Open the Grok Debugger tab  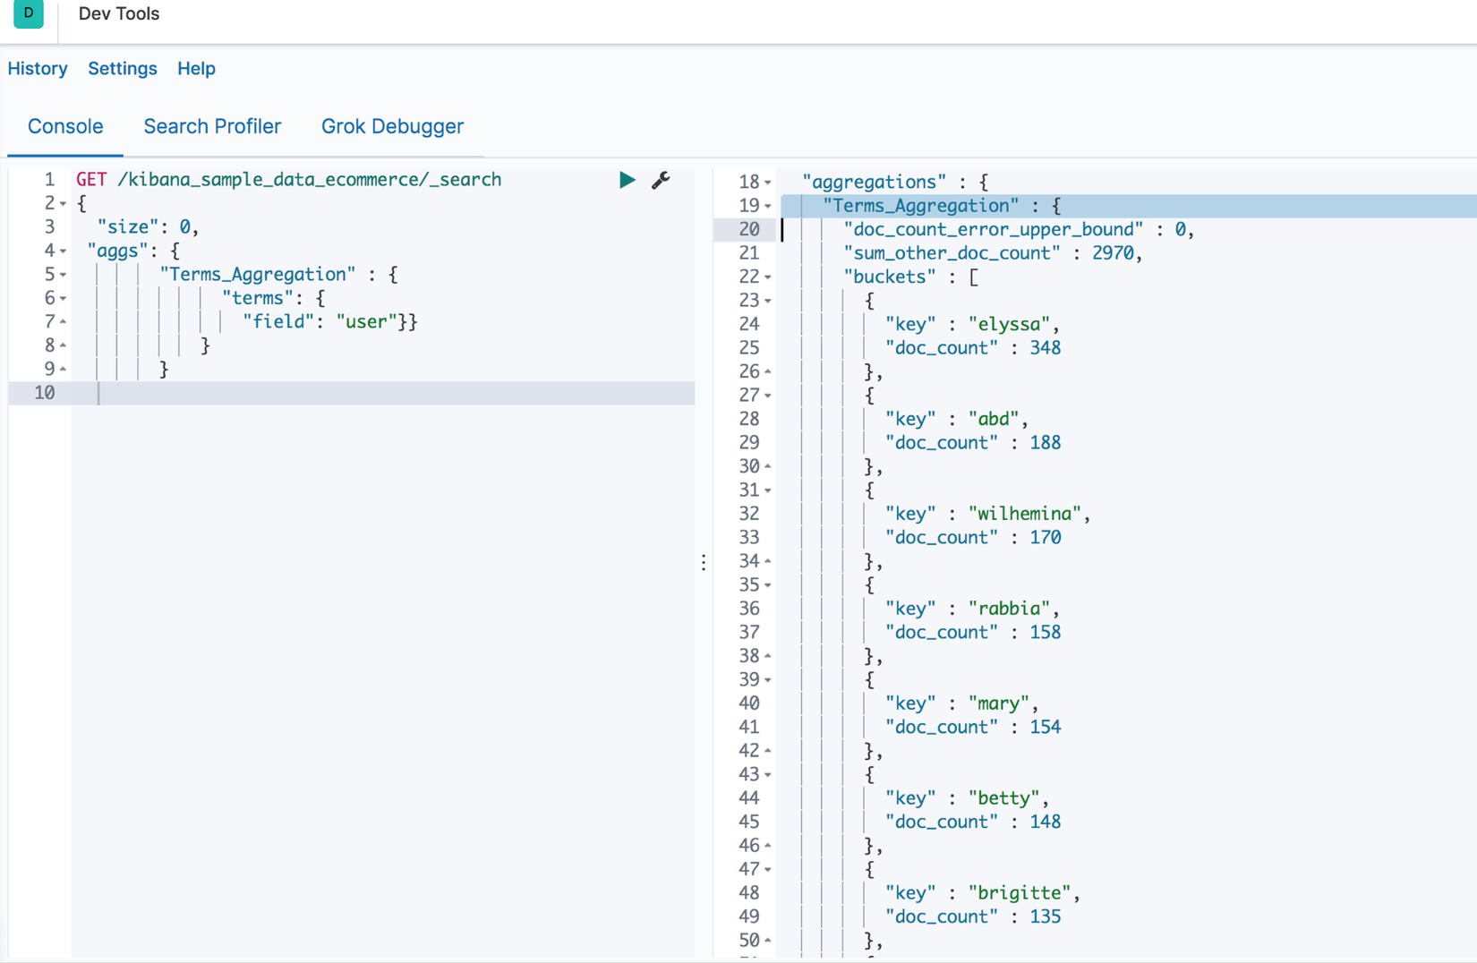coord(392,126)
